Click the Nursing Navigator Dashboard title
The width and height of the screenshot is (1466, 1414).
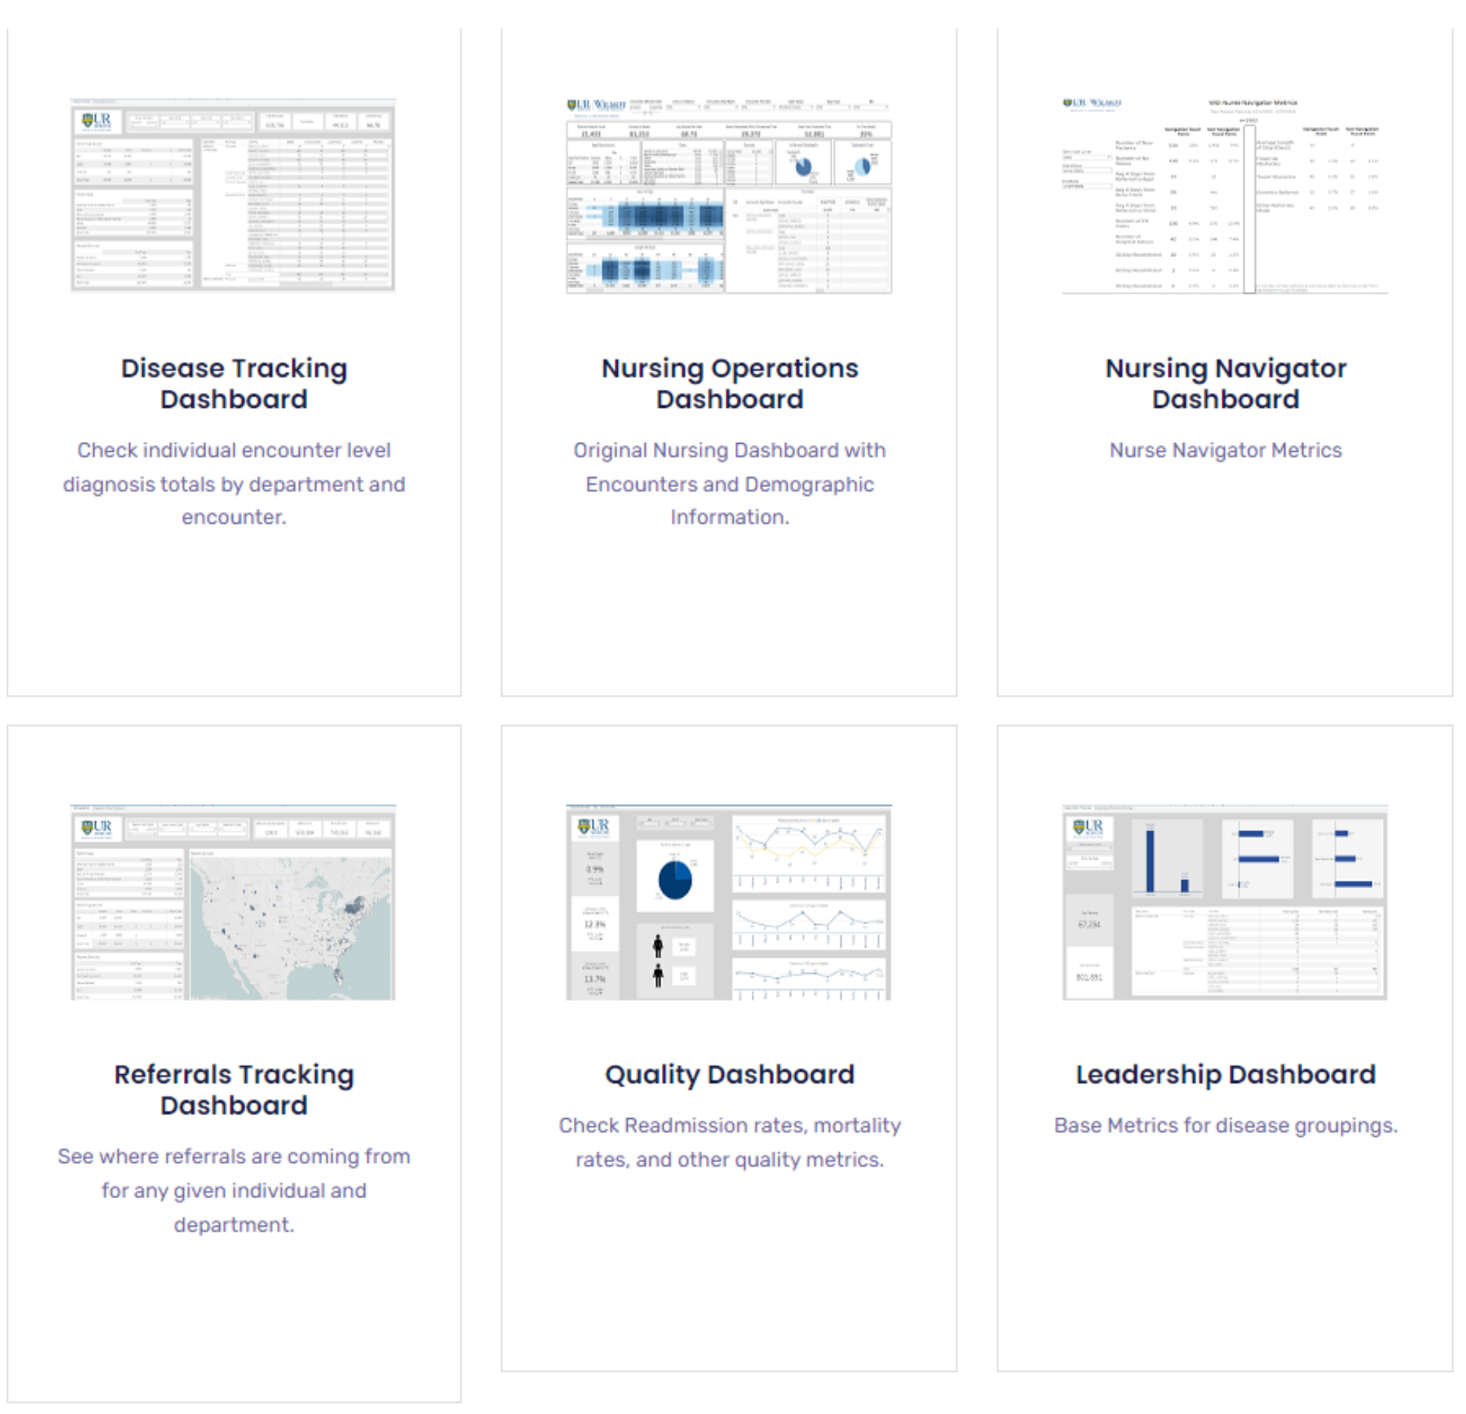pos(1226,384)
